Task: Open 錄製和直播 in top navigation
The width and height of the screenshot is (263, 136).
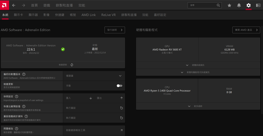Action: (64, 5)
